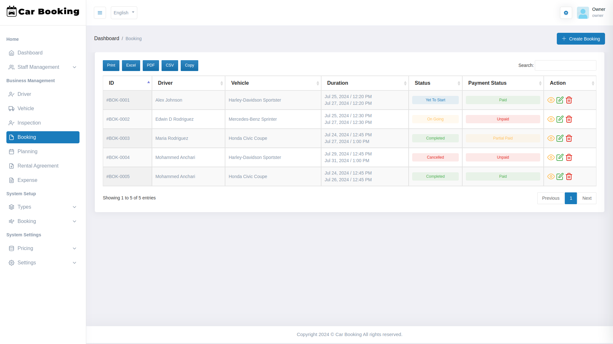Click inside the Search input field
The height and width of the screenshot is (344, 613).
coord(565,65)
